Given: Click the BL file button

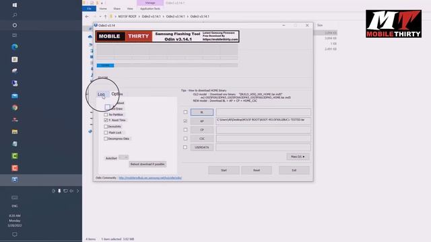Looking at the screenshot, I should tap(202, 112).
